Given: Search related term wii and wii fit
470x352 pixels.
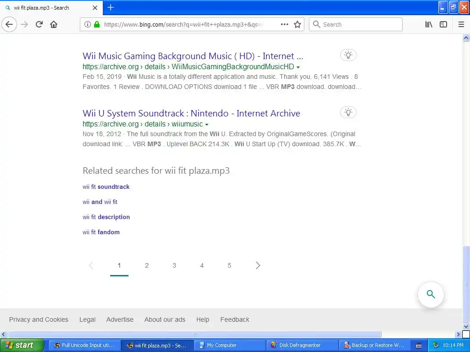Looking at the screenshot, I should [100, 202].
